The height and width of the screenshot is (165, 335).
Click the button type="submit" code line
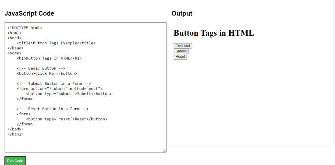coord(69,94)
